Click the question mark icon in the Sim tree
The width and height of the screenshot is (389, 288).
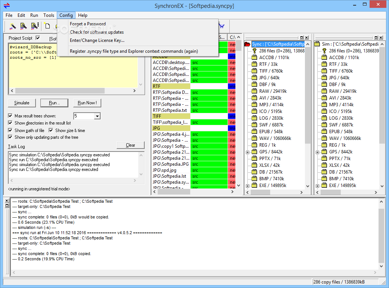tap(324, 50)
